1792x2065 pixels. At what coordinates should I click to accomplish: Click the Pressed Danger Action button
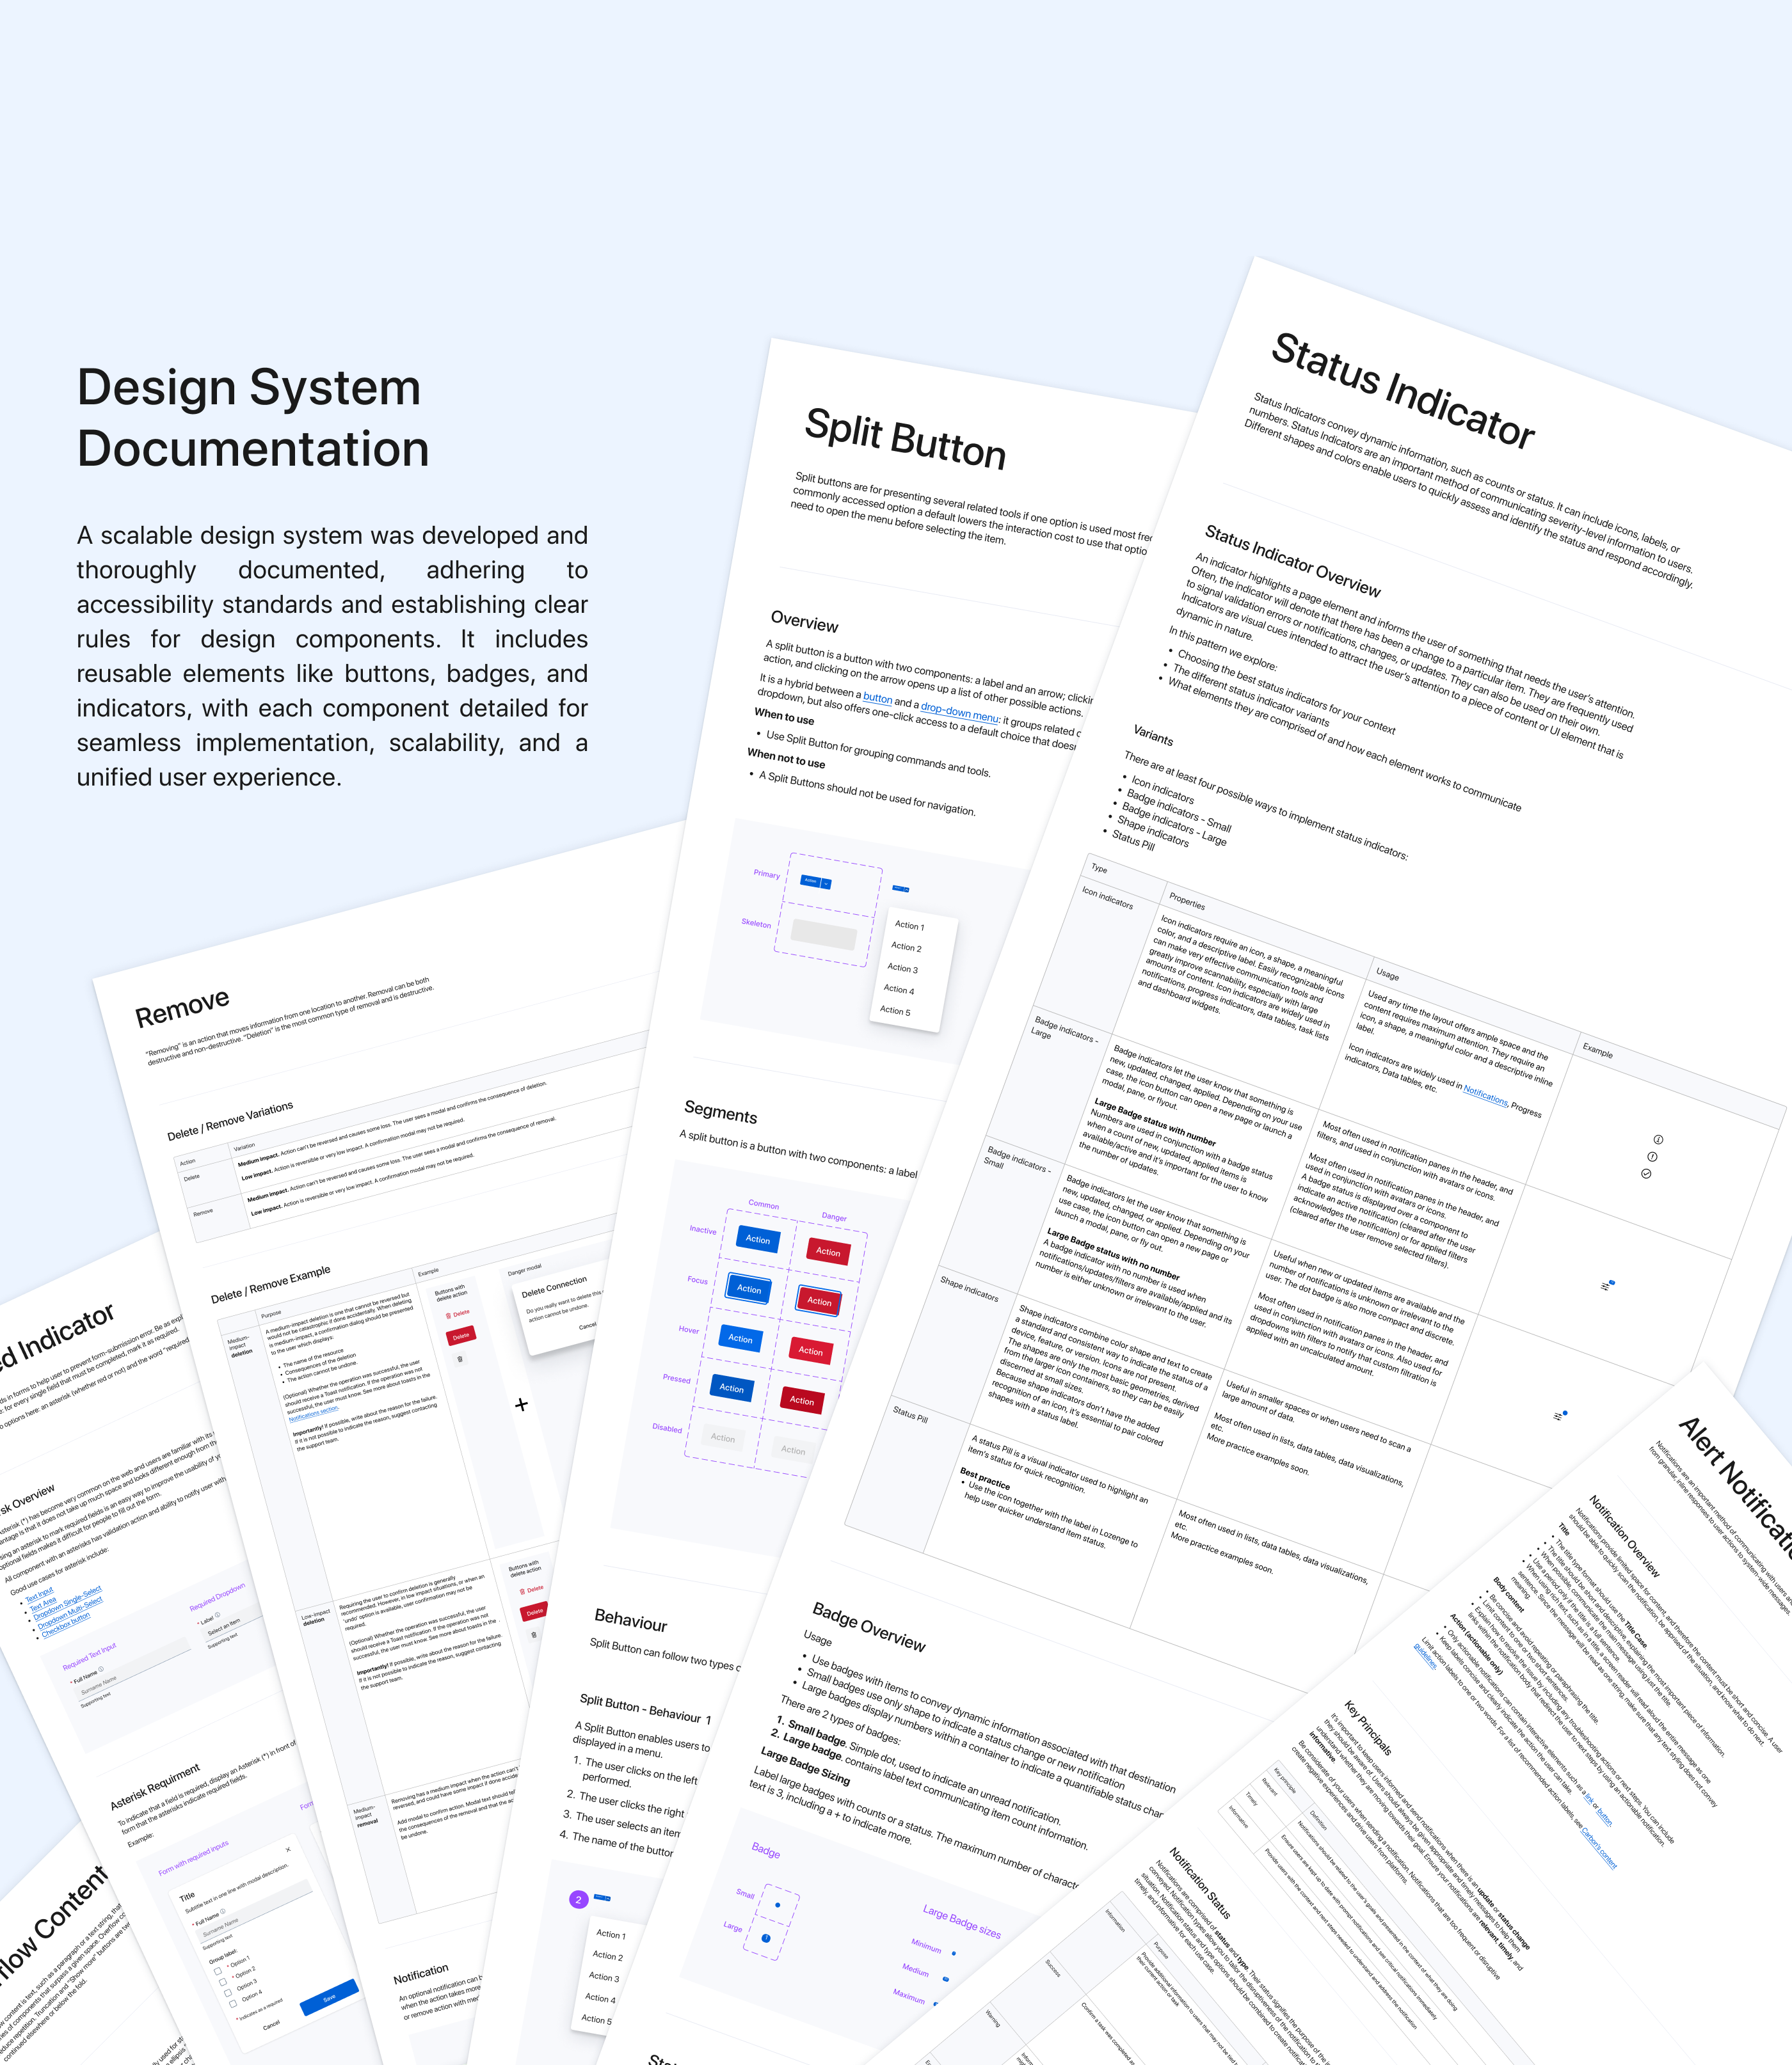coord(802,1400)
